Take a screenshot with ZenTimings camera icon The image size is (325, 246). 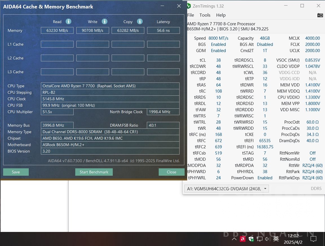click(320, 15)
